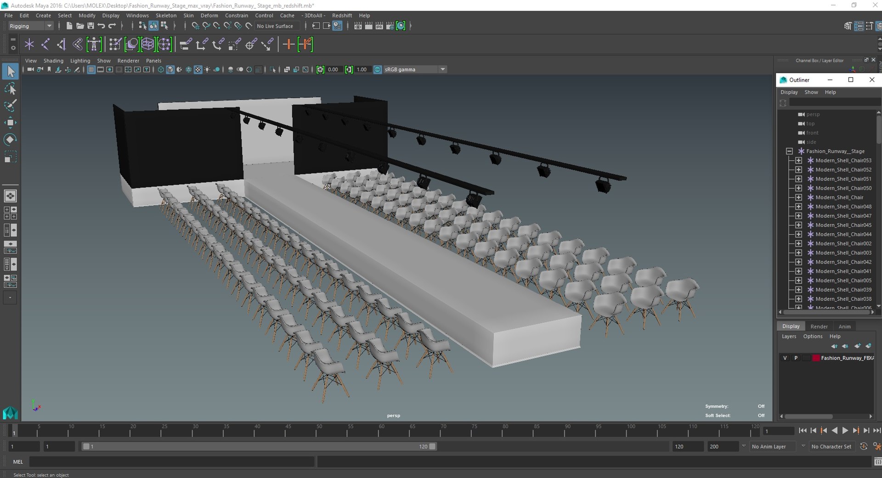Image resolution: width=882 pixels, height=478 pixels.
Task: Open the viewport Shading menu
Action: [53, 61]
